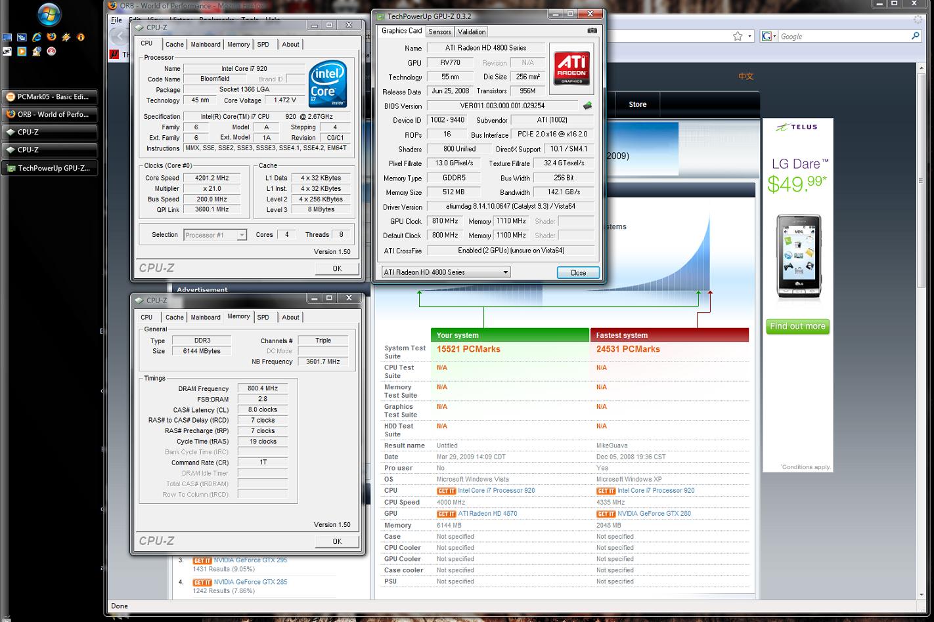Click the search magnifier in Firefox search box
The width and height of the screenshot is (934, 622).
(916, 36)
